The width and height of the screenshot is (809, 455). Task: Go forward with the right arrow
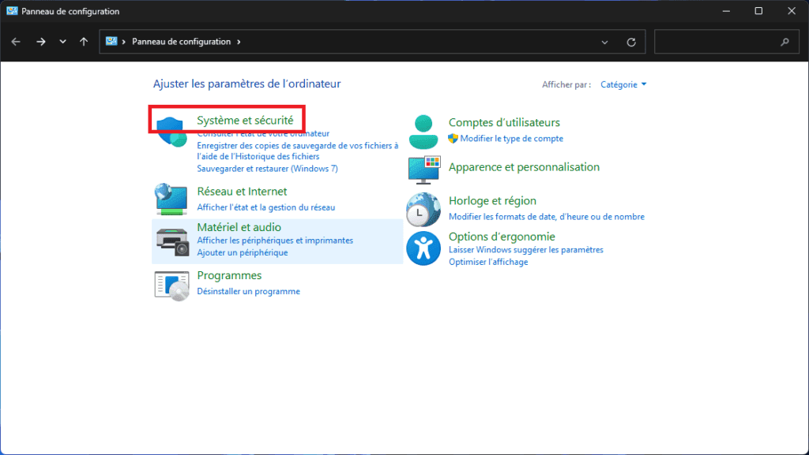click(41, 42)
